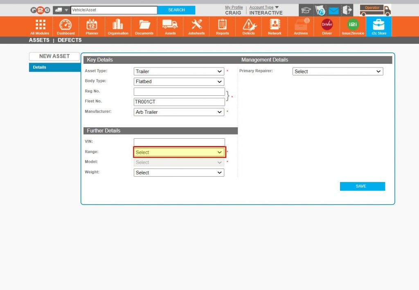Open the Network contacts icon
Viewport: 419px width, 290px height.
(275, 24)
